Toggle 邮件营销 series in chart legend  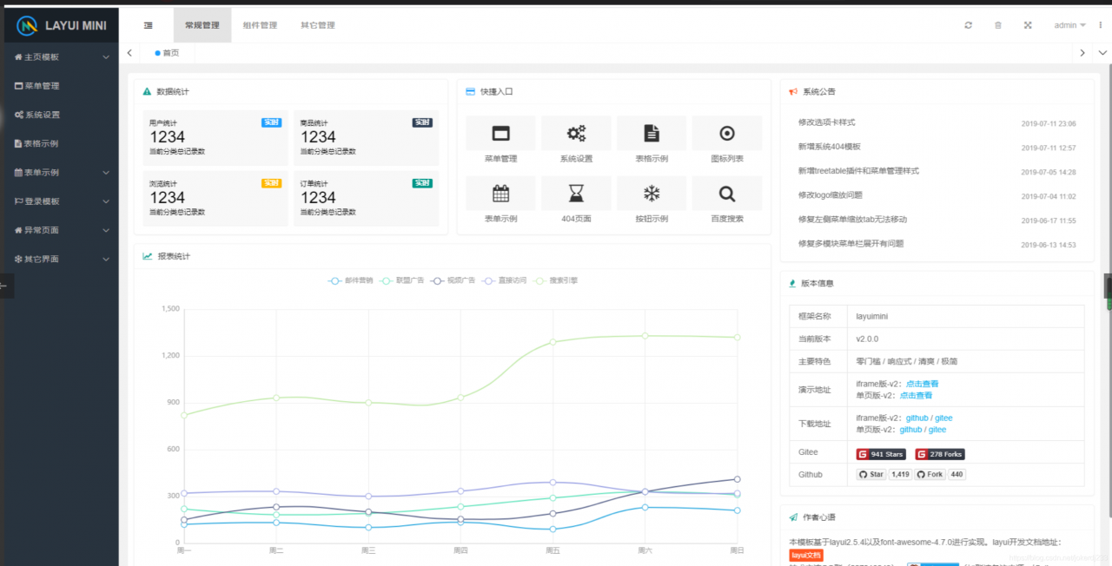pyautogui.click(x=351, y=280)
